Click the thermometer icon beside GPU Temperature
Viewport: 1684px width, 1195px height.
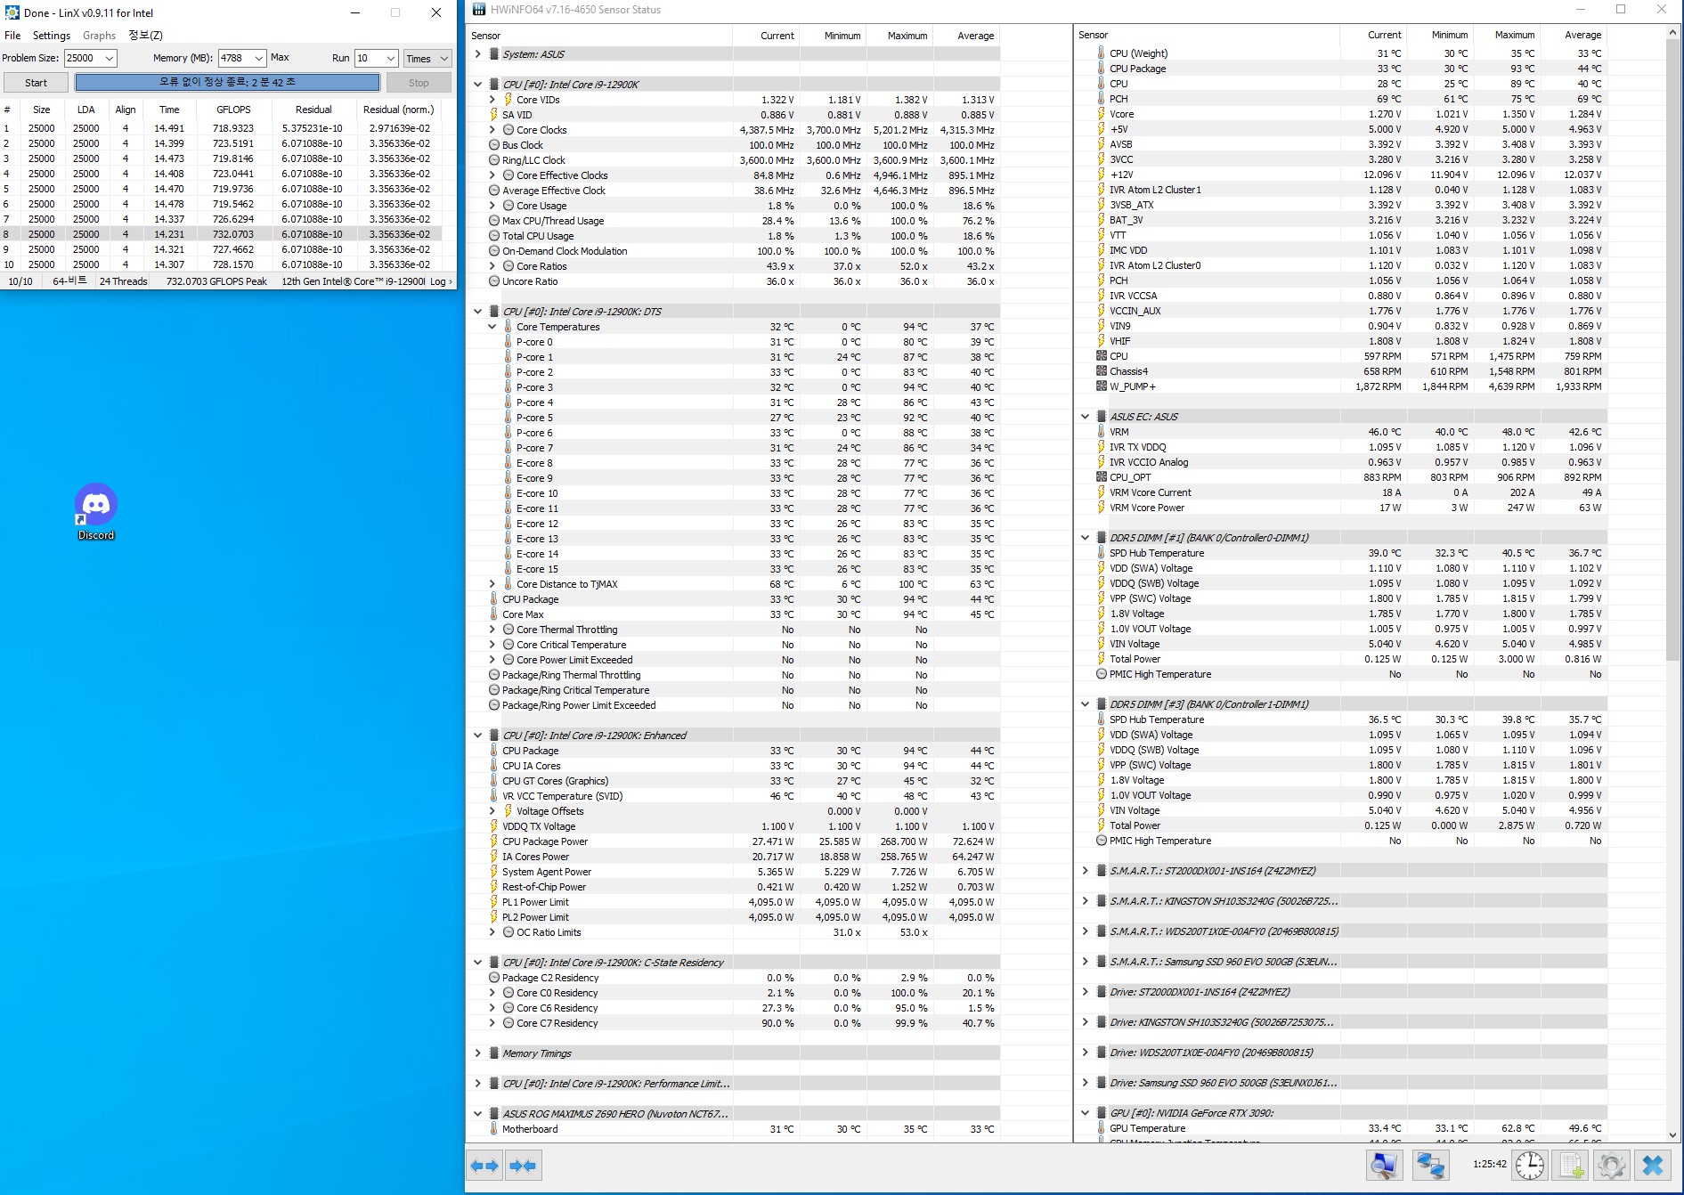pyautogui.click(x=1102, y=1128)
